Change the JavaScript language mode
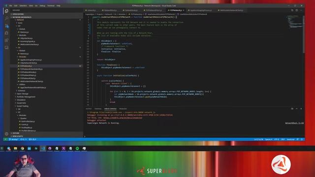 pyautogui.click(x=290, y=139)
